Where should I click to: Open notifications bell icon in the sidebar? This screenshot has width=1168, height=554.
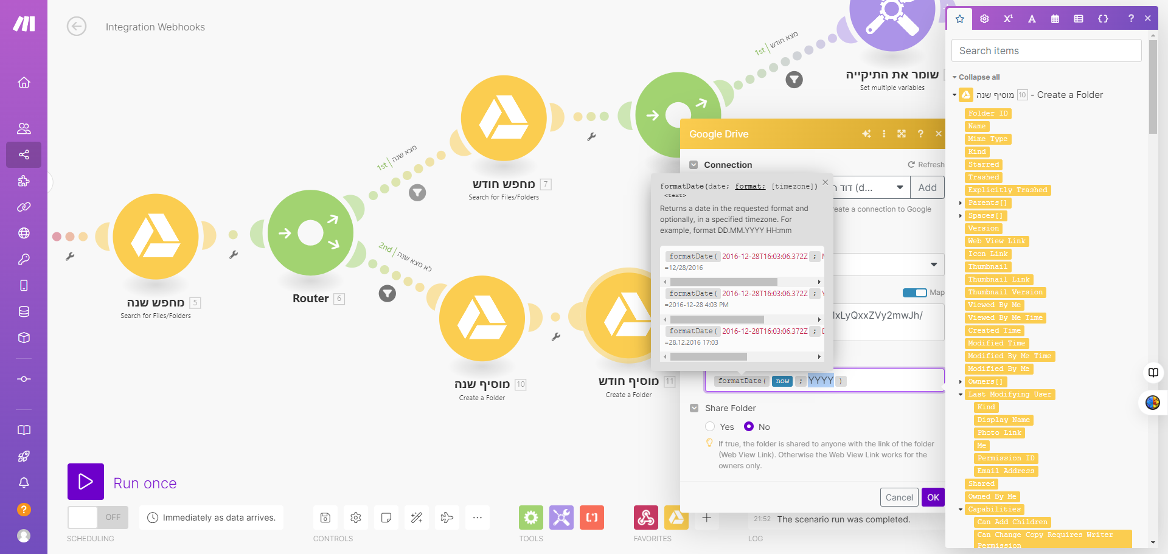click(24, 482)
